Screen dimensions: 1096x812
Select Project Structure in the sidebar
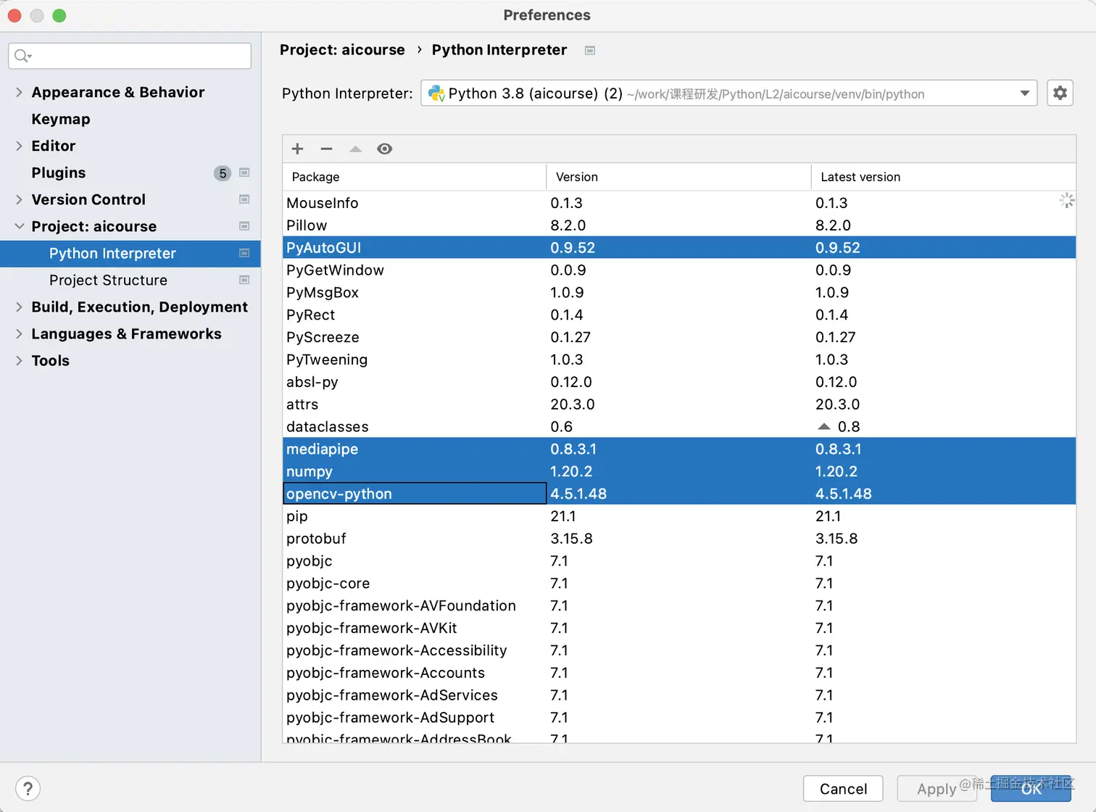[x=108, y=280]
